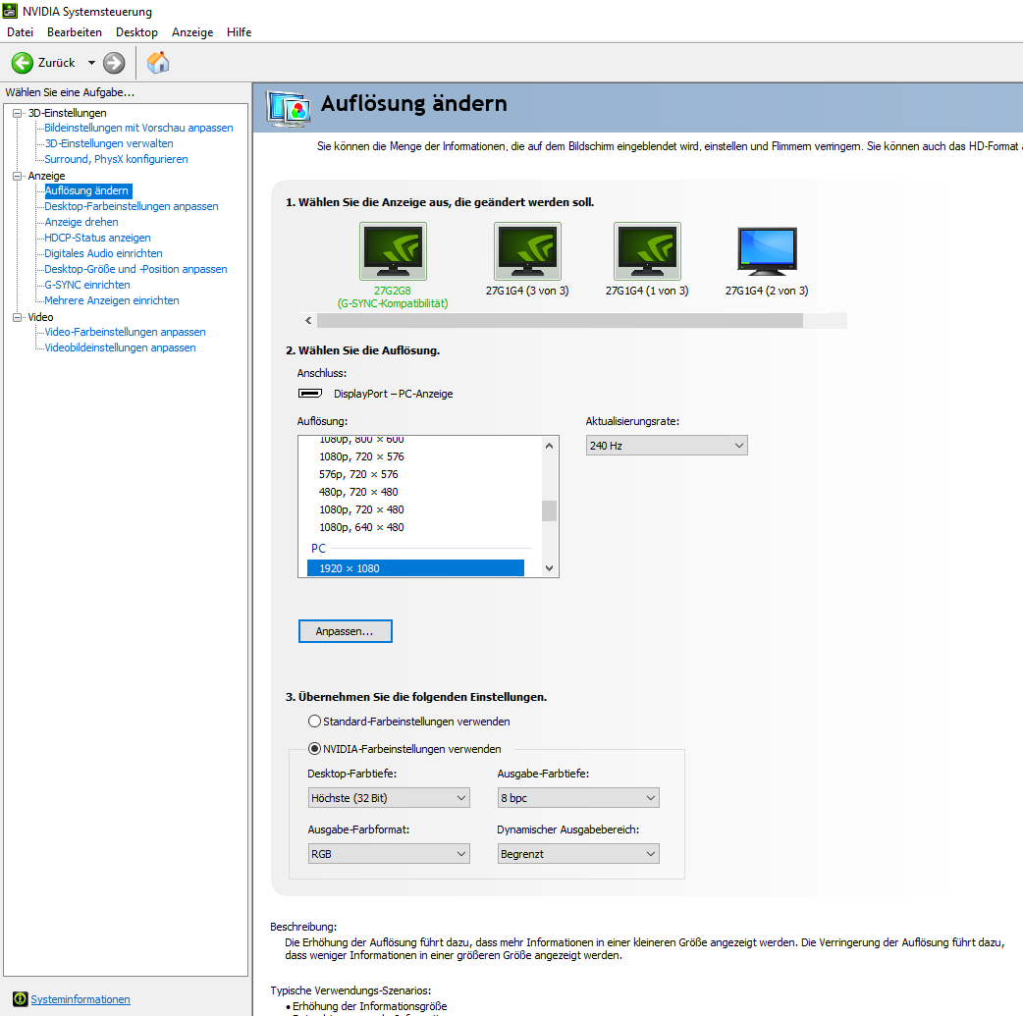Open the history dropdown next to Zurück
This screenshot has height=1016, width=1023.
[x=91, y=63]
